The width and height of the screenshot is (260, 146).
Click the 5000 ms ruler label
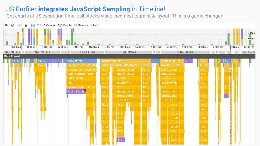pos(125,47)
